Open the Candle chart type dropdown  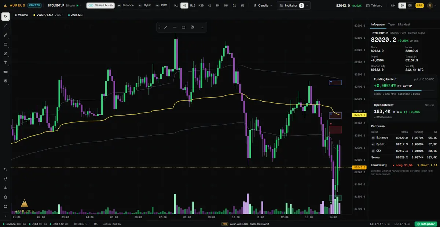(263, 5)
